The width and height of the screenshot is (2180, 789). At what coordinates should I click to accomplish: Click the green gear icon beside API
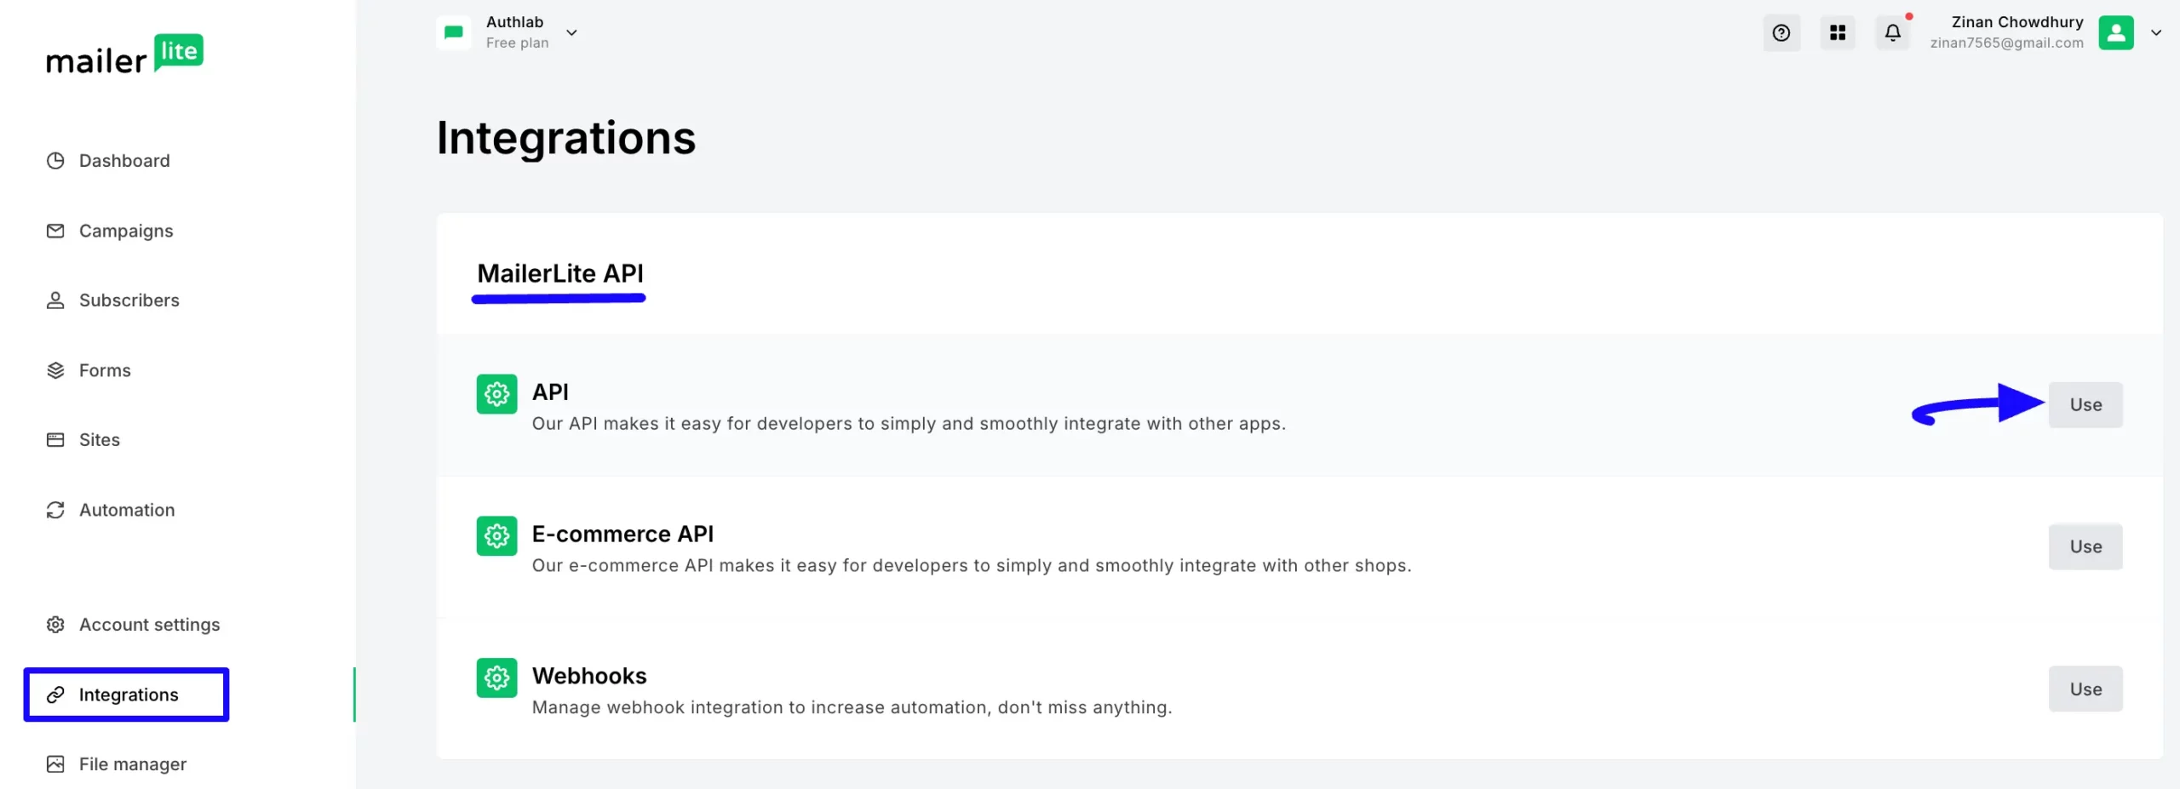pos(496,393)
